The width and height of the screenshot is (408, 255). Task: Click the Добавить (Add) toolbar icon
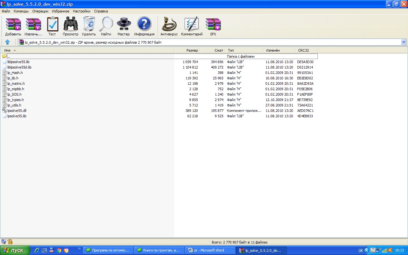(13, 26)
